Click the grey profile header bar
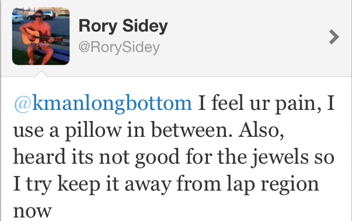 click(x=176, y=38)
